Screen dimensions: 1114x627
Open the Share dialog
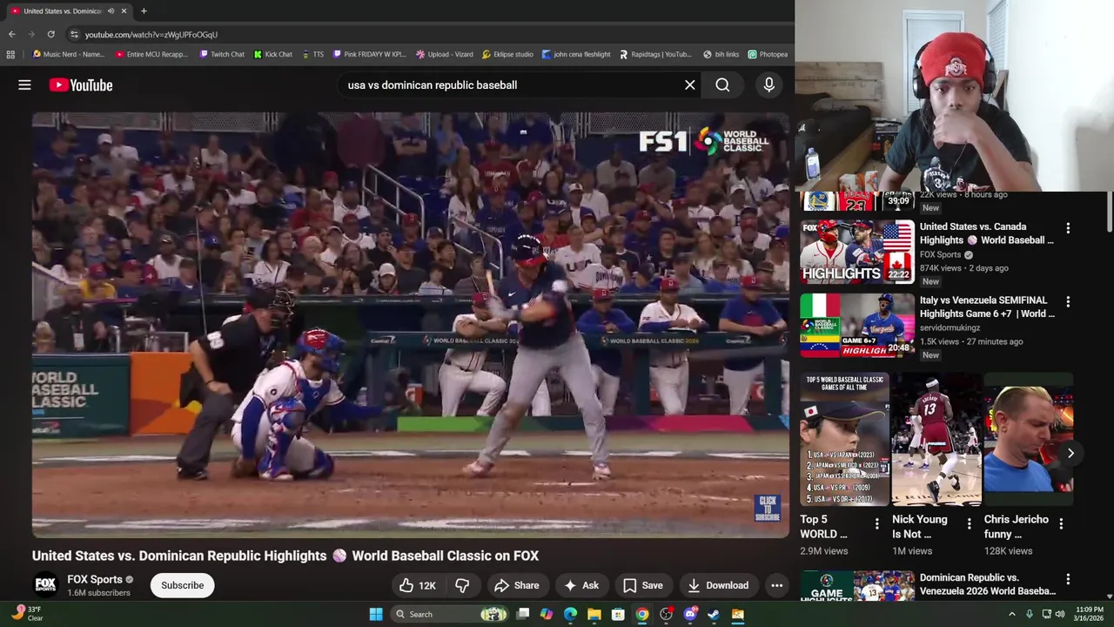coord(517,585)
